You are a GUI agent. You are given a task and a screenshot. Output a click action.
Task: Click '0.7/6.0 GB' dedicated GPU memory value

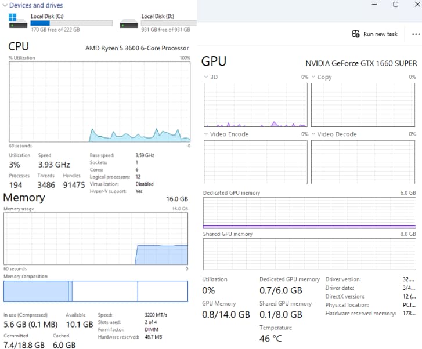(x=281, y=290)
